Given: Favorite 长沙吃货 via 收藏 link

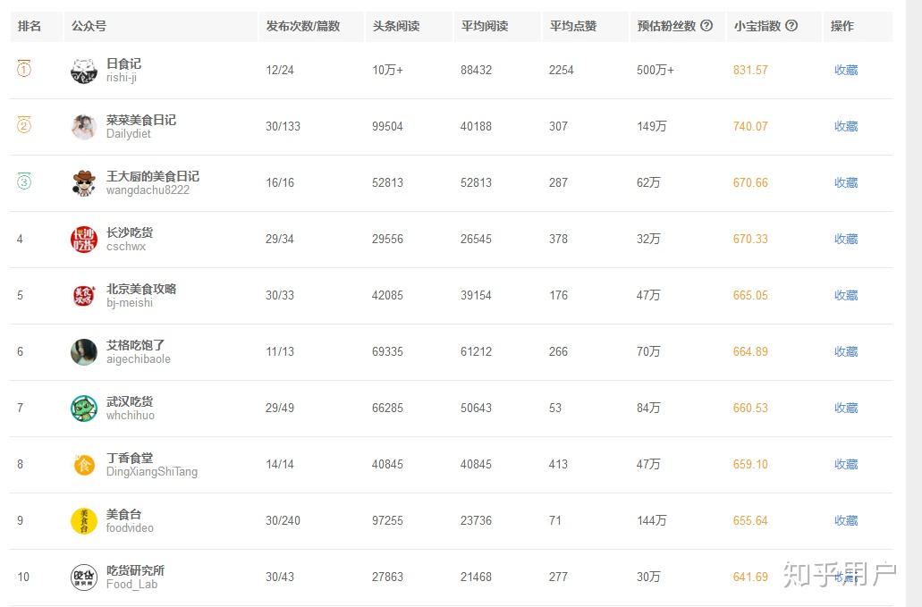Looking at the screenshot, I should click(x=846, y=239).
